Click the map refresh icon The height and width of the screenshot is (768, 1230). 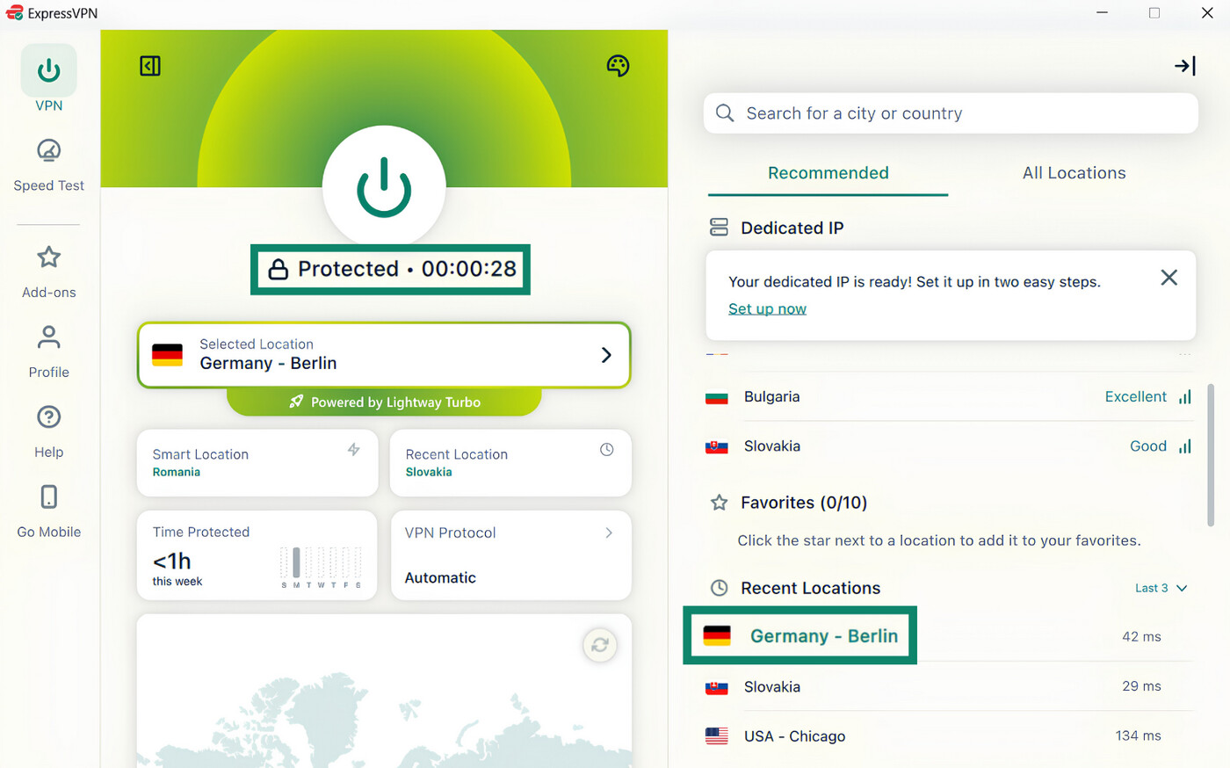[600, 645]
